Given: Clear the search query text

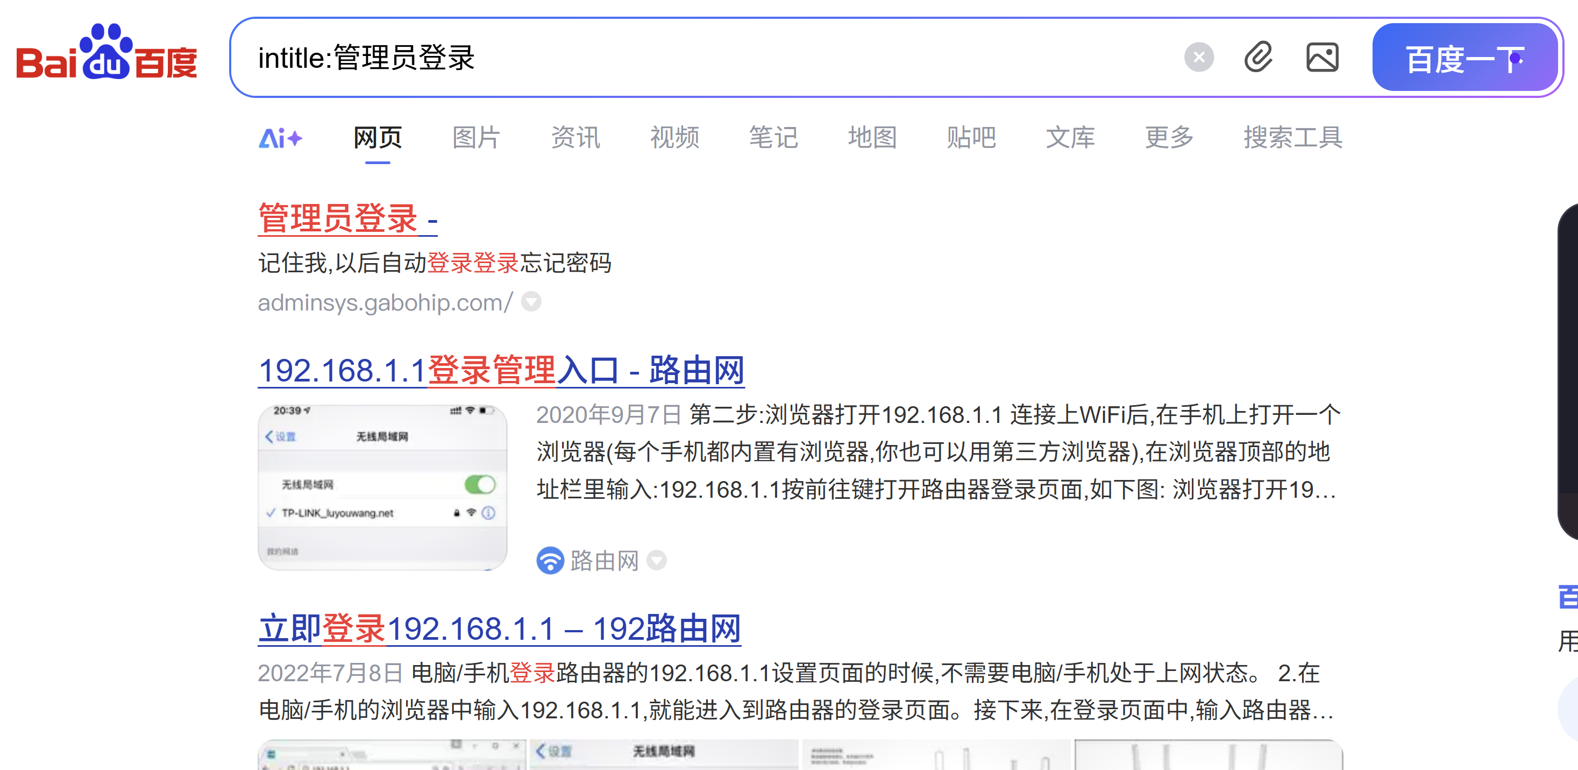Looking at the screenshot, I should [1198, 58].
